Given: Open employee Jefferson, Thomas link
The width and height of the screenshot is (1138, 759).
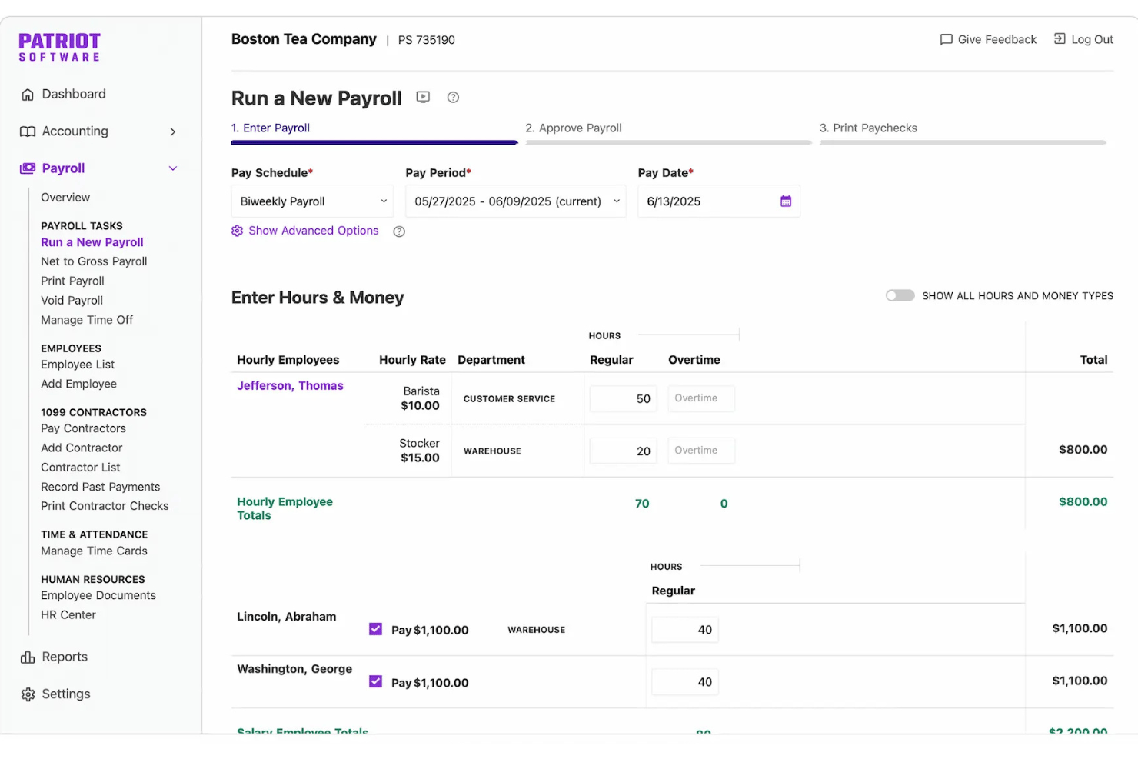Looking at the screenshot, I should point(290,386).
